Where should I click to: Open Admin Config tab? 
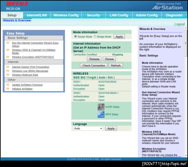(147, 15)
